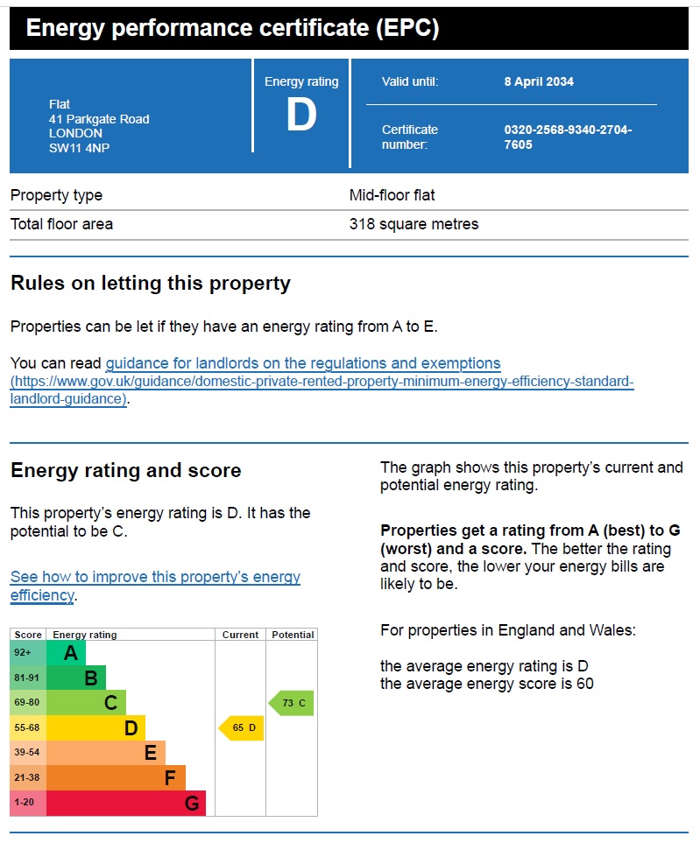Click the yellow D rating bar

(x=95, y=727)
